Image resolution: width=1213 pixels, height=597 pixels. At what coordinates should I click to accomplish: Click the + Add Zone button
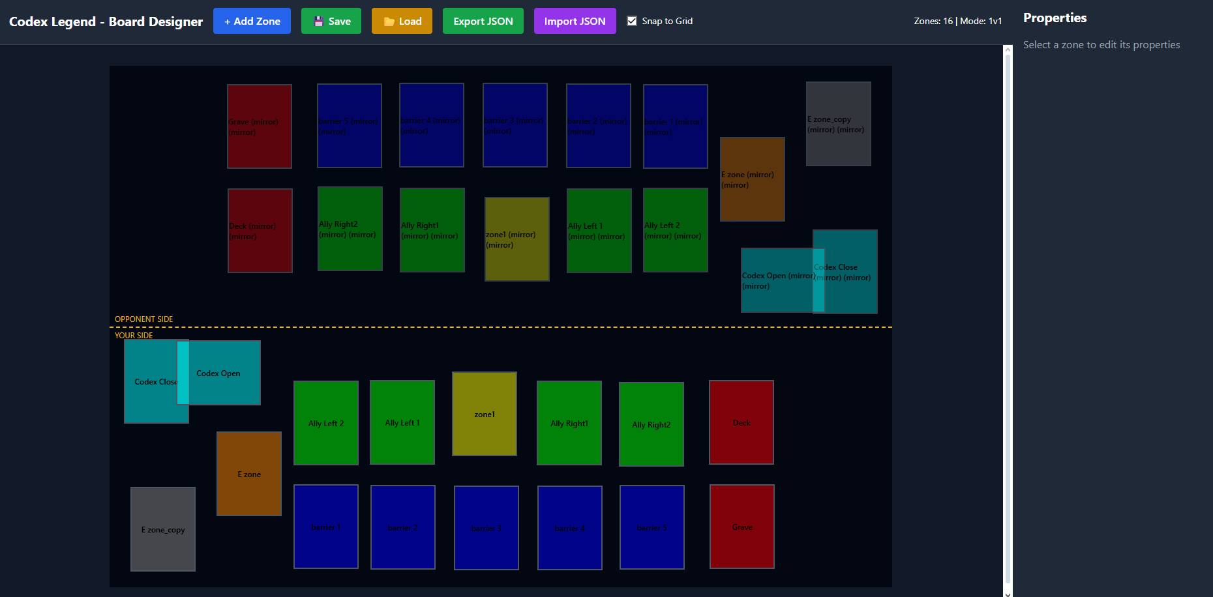coord(252,21)
